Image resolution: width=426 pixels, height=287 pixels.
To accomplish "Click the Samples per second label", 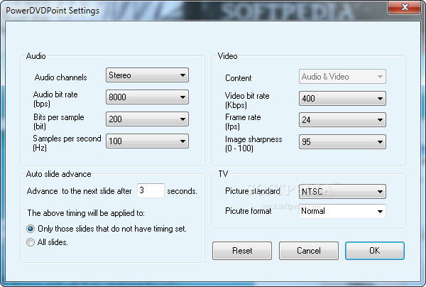I will tap(67, 143).
